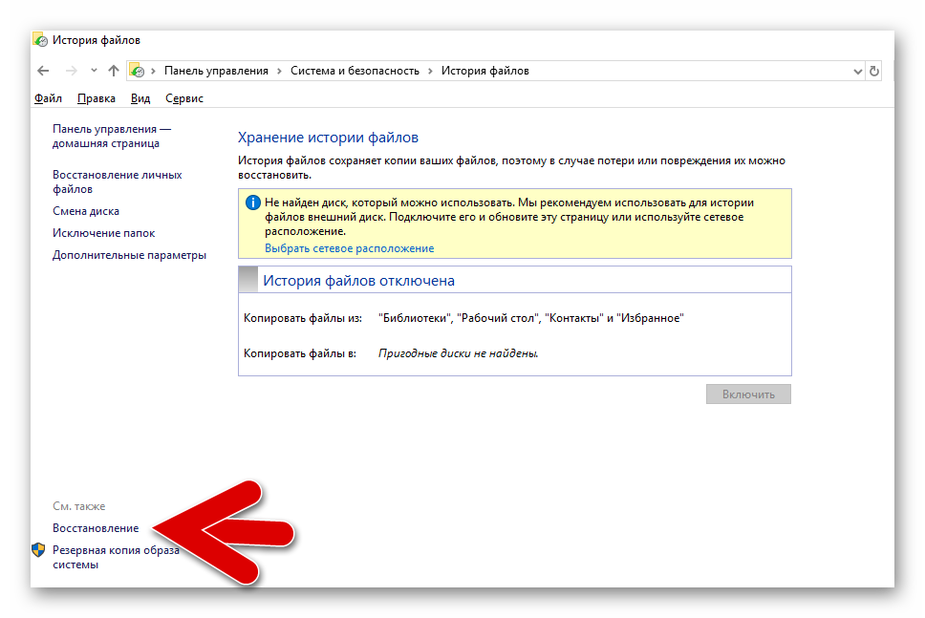
Task: Click the gray status square beside История файлов отключена
Action: tap(248, 280)
